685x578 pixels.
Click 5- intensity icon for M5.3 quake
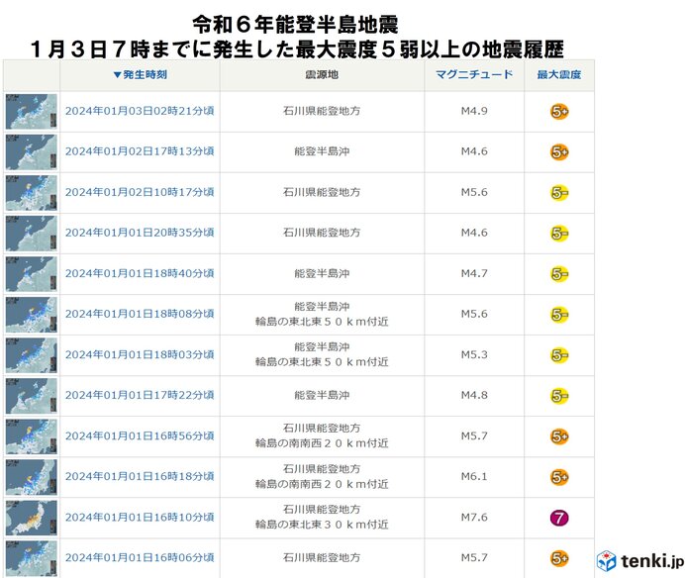click(x=559, y=355)
